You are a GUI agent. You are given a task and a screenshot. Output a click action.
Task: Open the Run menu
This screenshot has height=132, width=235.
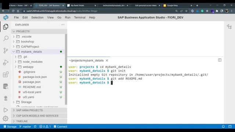click(x=68, y=18)
